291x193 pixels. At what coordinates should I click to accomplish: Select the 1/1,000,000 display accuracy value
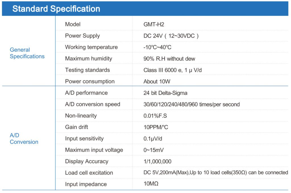[157, 161]
